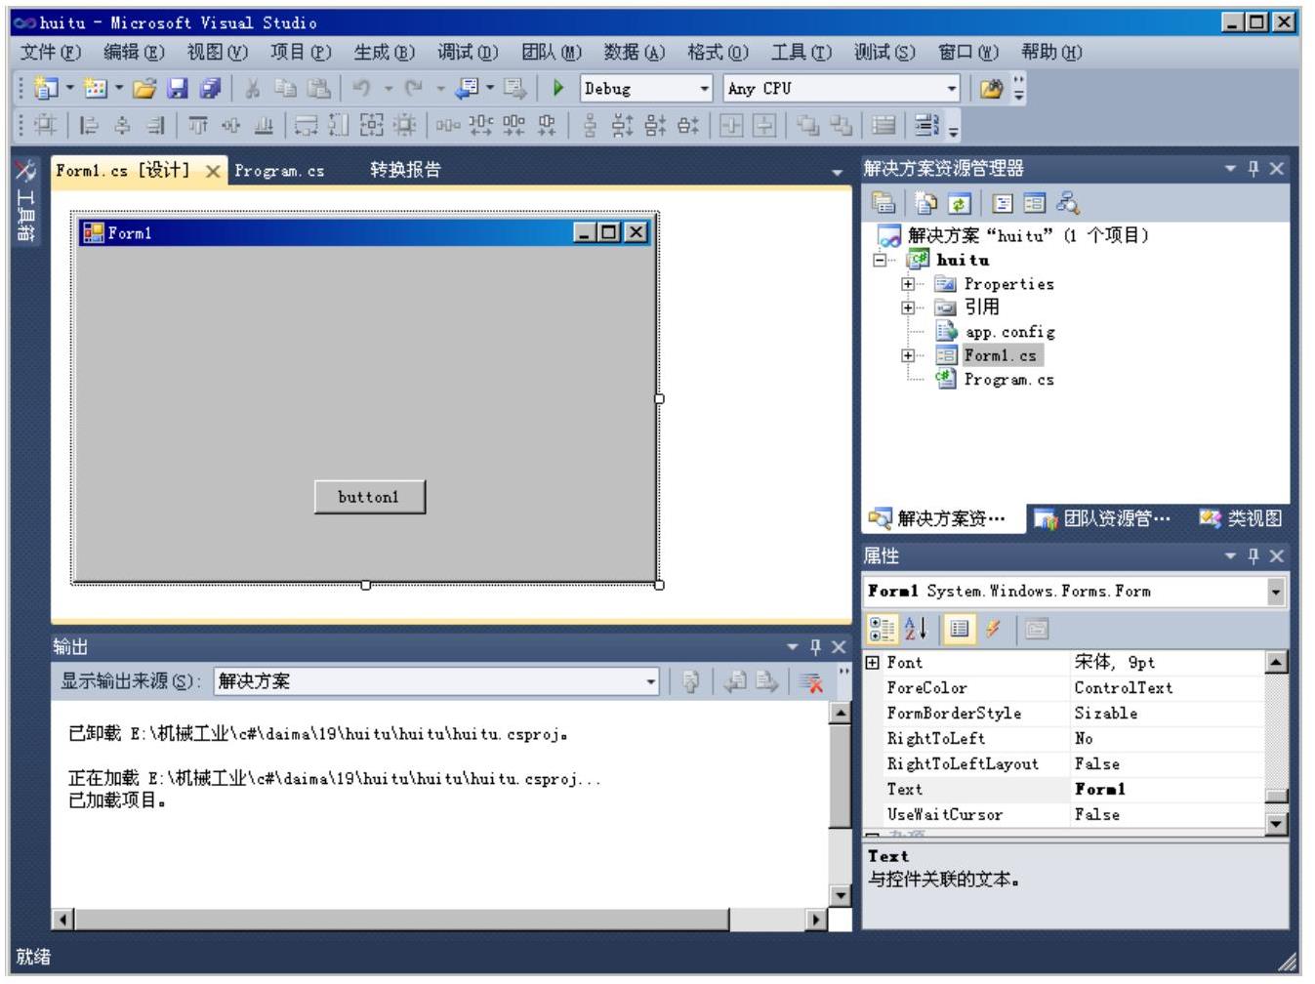Expand the Font property row
1315x984 pixels.
(x=873, y=663)
